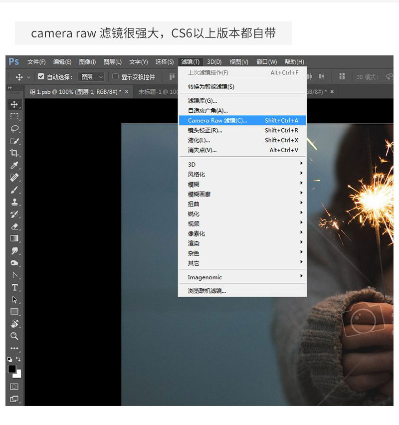Choose 消失点(V) menu item
Screen dimensions: 399x425
(x=242, y=150)
